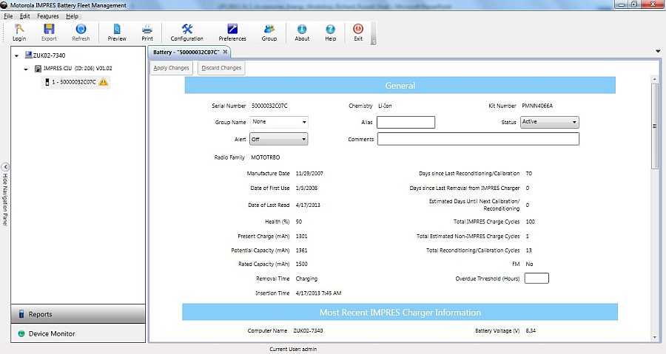The image size is (666, 354).
Task: Open the Reports panel
Action: pos(78,314)
